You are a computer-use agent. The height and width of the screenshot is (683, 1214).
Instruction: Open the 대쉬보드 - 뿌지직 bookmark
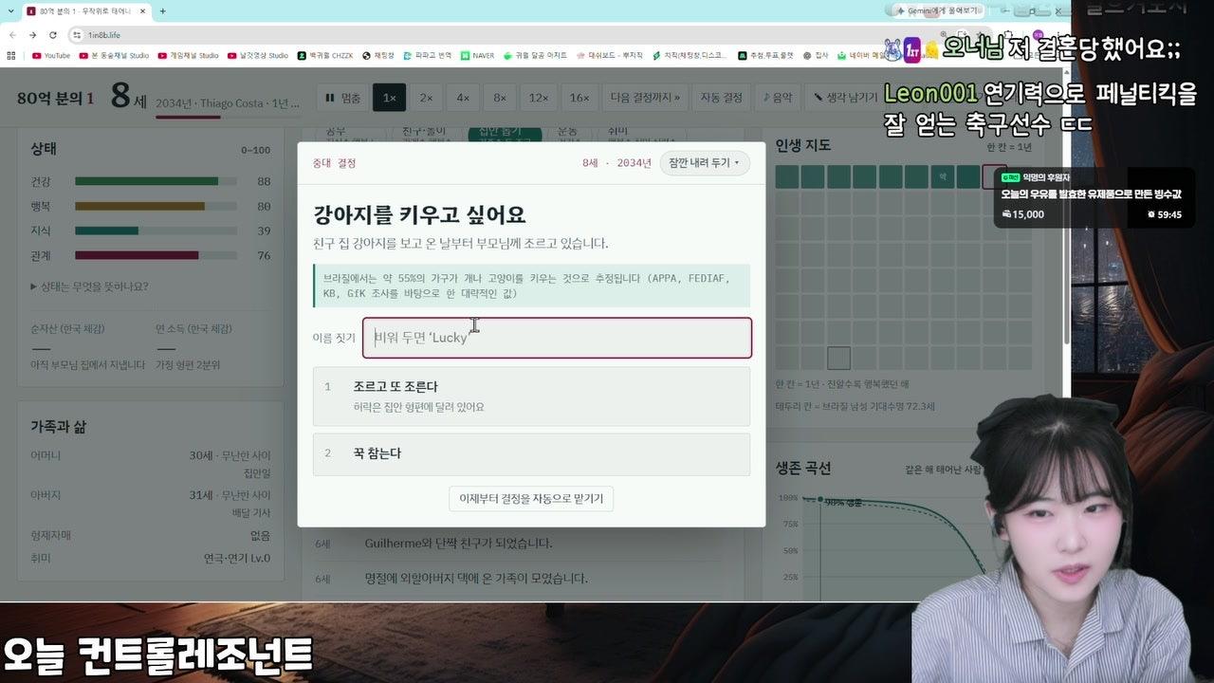[609, 56]
